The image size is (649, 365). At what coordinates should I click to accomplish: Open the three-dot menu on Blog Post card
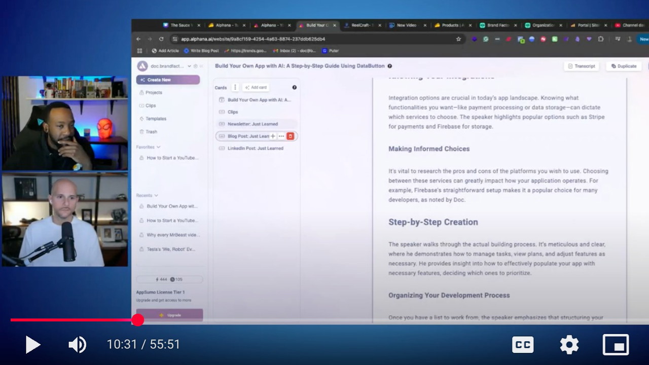(281, 136)
